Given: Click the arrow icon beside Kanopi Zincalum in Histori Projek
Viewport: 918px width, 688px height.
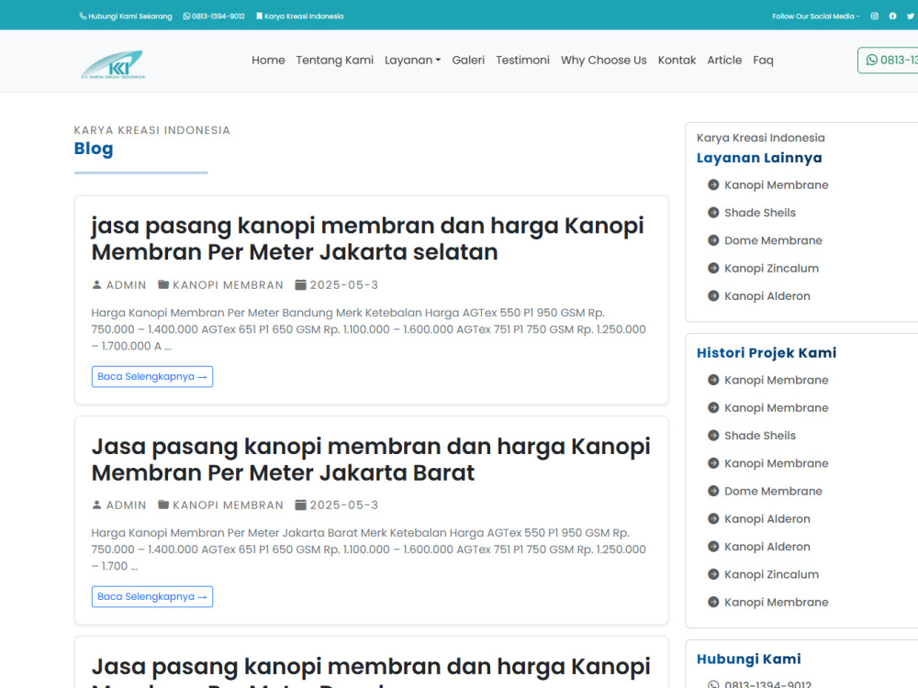Looking at the screenshot, I should [x=713, y=574].
